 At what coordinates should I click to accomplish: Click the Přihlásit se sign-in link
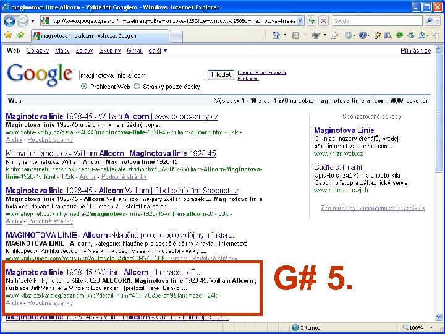(416, 51)
